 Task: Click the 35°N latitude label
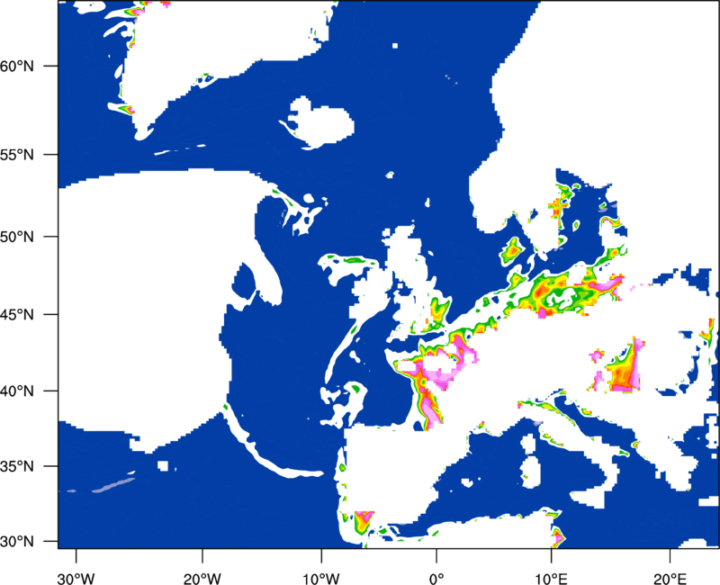17,466
